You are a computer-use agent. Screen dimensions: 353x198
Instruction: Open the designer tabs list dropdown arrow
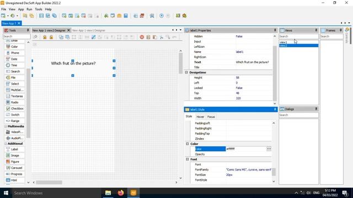[x=180, y=30]
